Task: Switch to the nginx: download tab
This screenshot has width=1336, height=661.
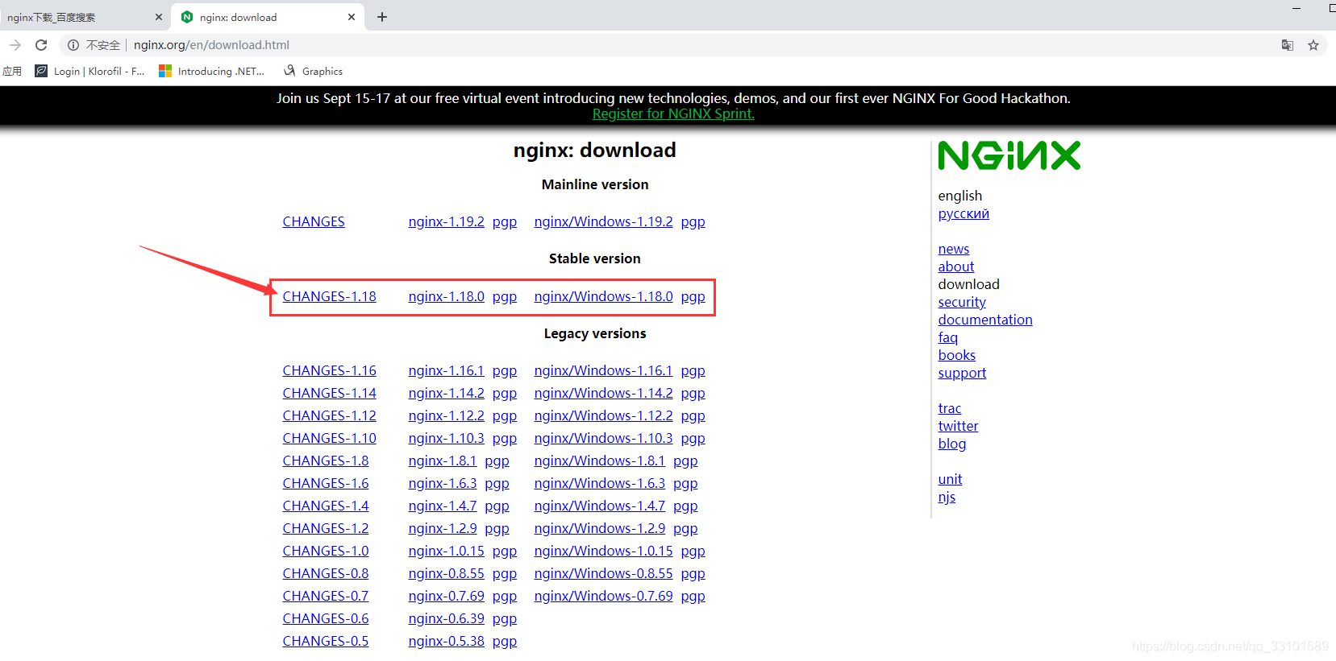Action: pos(268,17)
